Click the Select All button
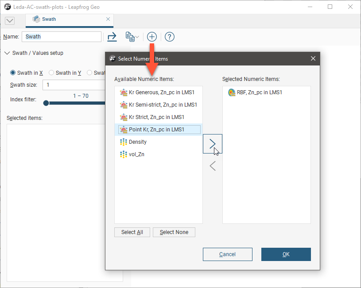The image size is (361, 288). [132, 232]
